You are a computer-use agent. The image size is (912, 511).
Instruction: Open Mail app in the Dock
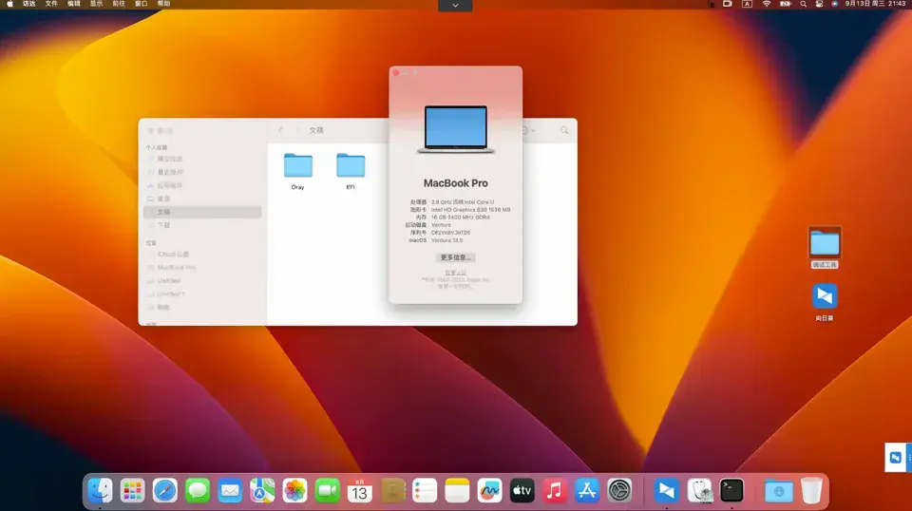[230, 491]
